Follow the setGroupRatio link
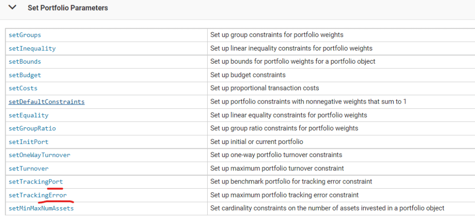Screen dimensions: 475x223 (x=32, y=128)
